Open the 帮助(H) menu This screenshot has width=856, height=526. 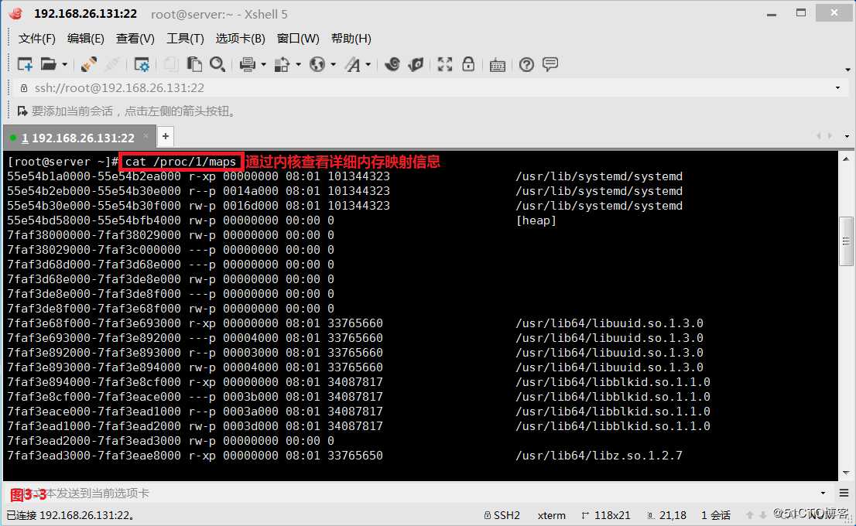(x=351, y=38)
